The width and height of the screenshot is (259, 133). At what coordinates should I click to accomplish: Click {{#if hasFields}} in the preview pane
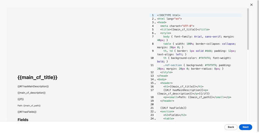pyautogui.click(x=27, y=112)
